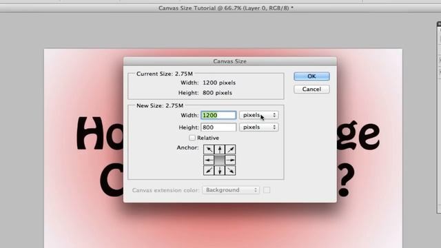Set anchor to top-left arrow

pyautogui.click(x=209, y=149)
